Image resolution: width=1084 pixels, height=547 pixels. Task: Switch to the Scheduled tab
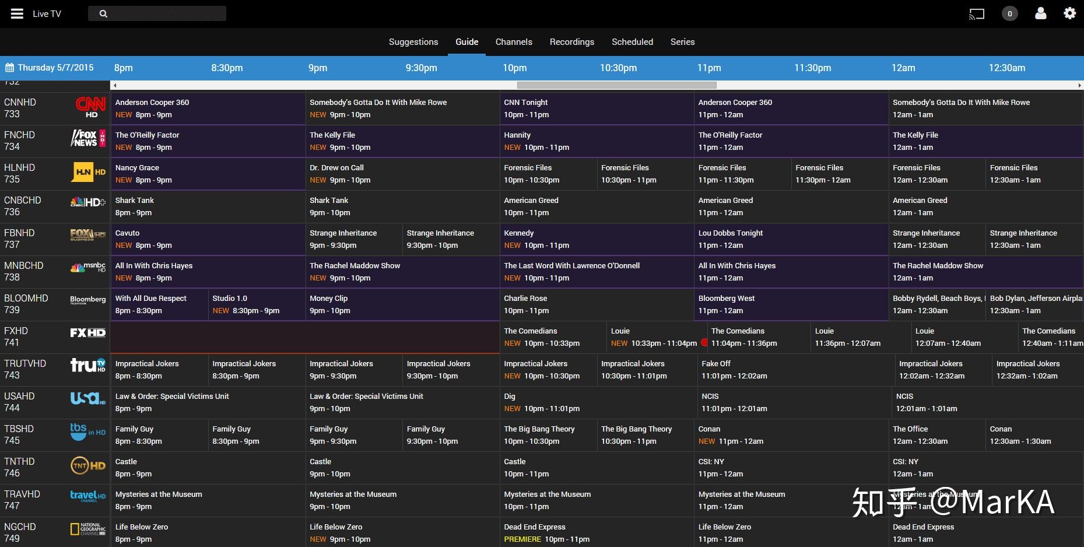(632, 42)
